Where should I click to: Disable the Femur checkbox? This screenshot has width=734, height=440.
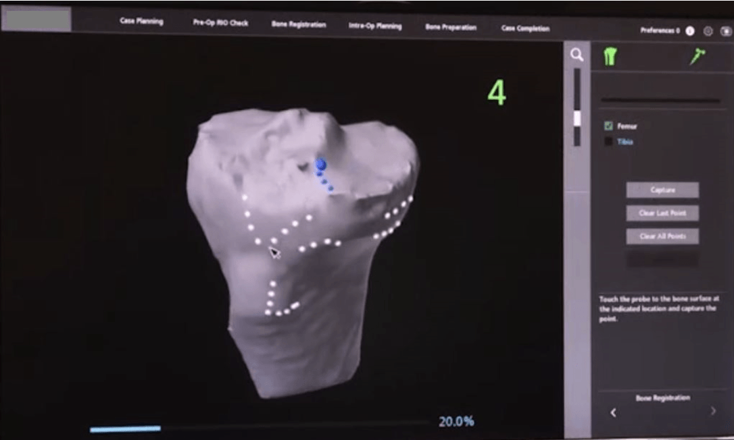click(609, 126)
